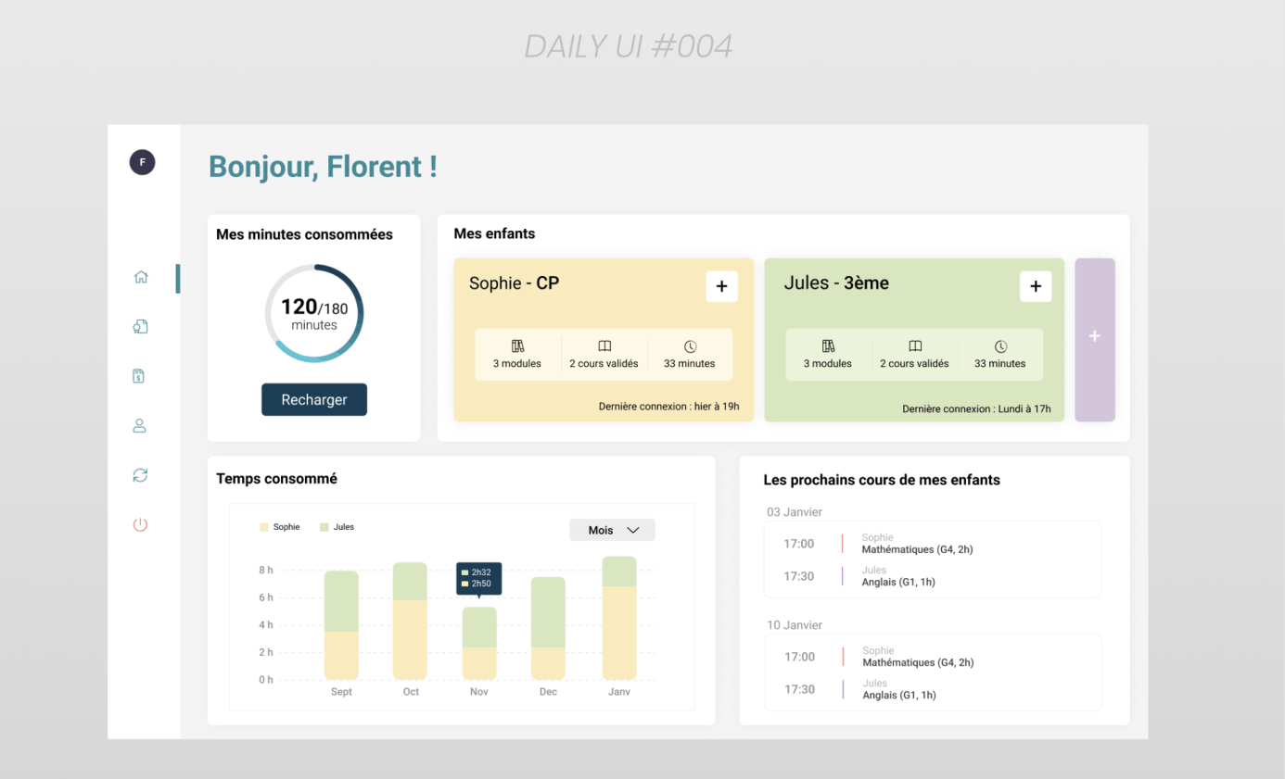Click the red power logout icon

tap(140, 525)
